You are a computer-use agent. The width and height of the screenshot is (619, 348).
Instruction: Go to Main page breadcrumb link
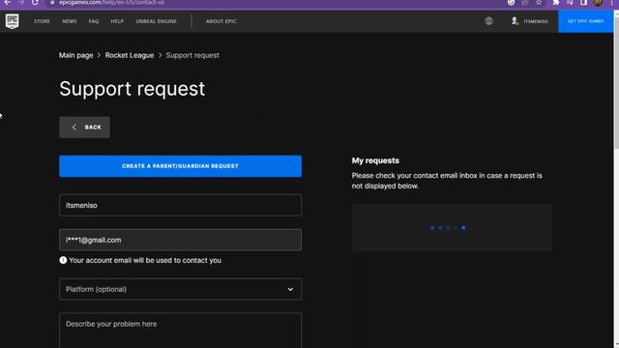pos(76,55)
